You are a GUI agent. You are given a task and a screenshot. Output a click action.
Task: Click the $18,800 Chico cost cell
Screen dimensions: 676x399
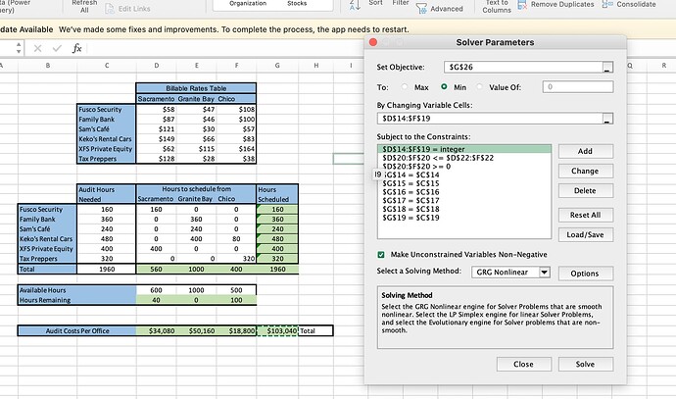coord(237,330)
